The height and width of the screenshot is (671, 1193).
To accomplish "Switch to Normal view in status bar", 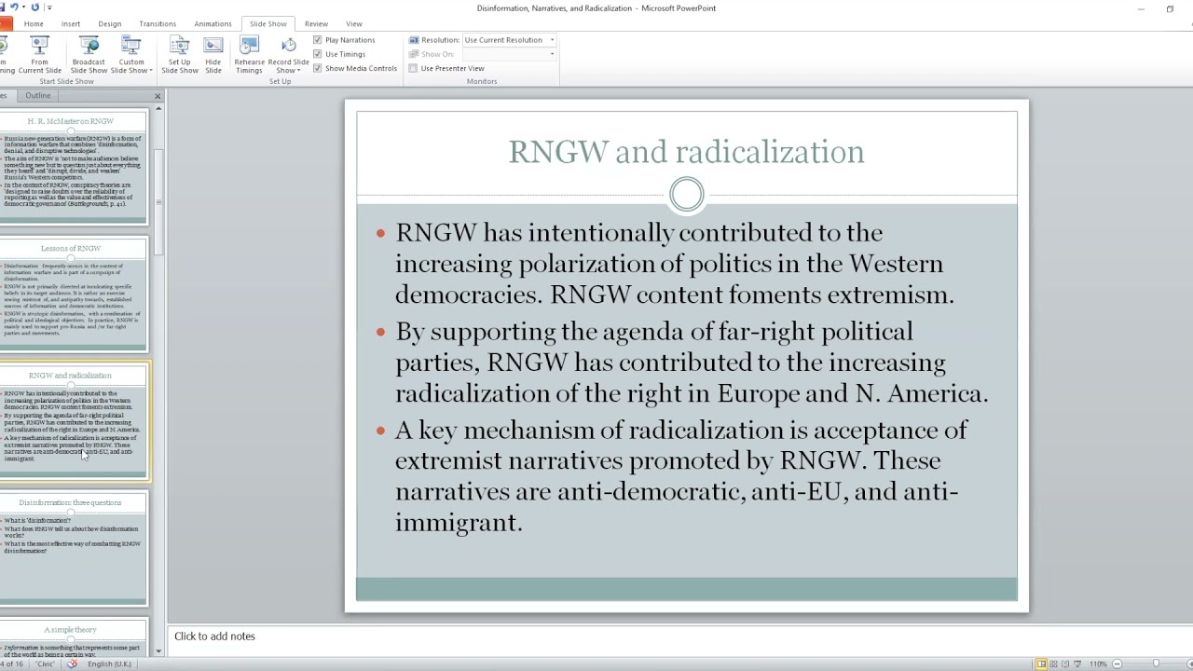I will click(1041, 664).
